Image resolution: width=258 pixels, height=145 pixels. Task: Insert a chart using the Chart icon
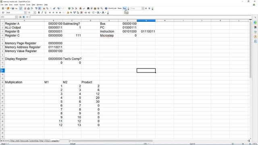click(81, 8)
